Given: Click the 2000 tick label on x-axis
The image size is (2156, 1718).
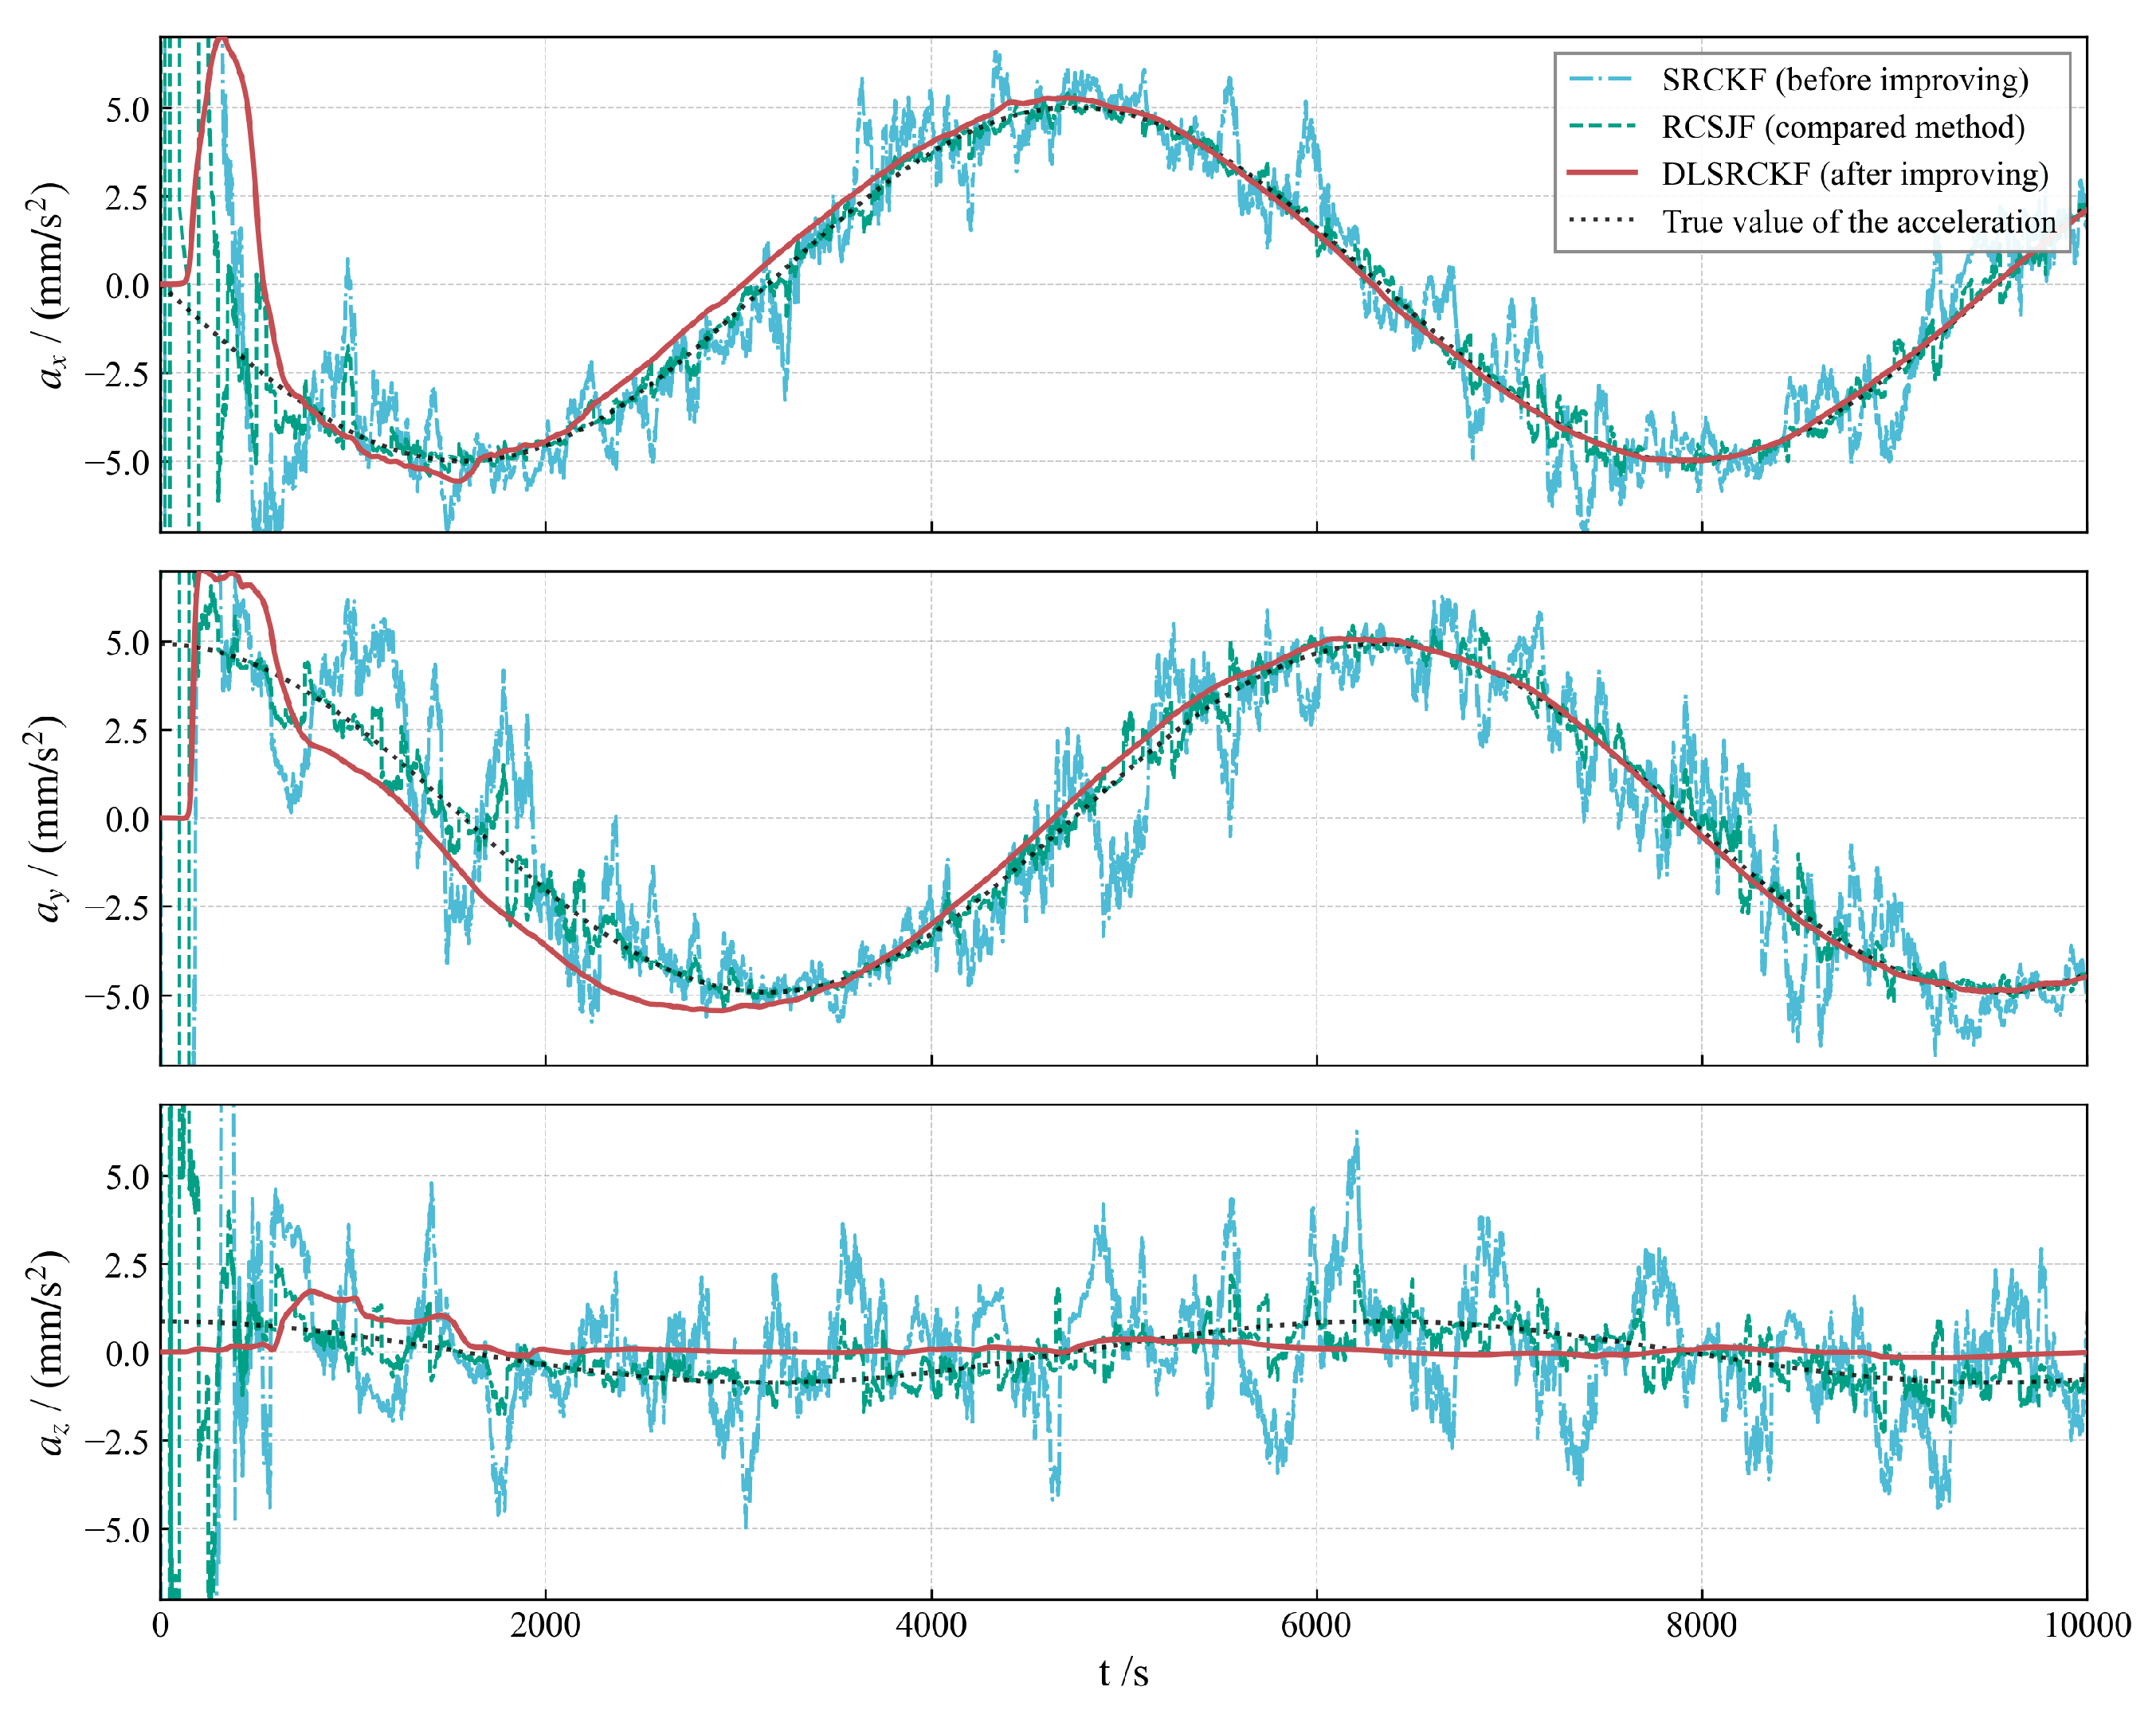Looking at the screenshot, I should click(x=545, y=1625).
